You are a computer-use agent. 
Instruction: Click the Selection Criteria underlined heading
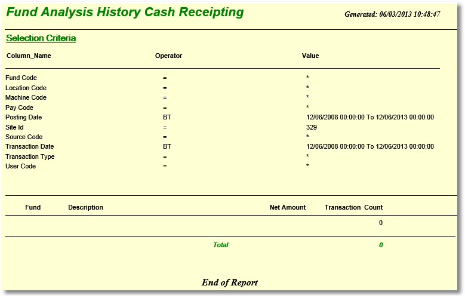[x=41, y=38]
